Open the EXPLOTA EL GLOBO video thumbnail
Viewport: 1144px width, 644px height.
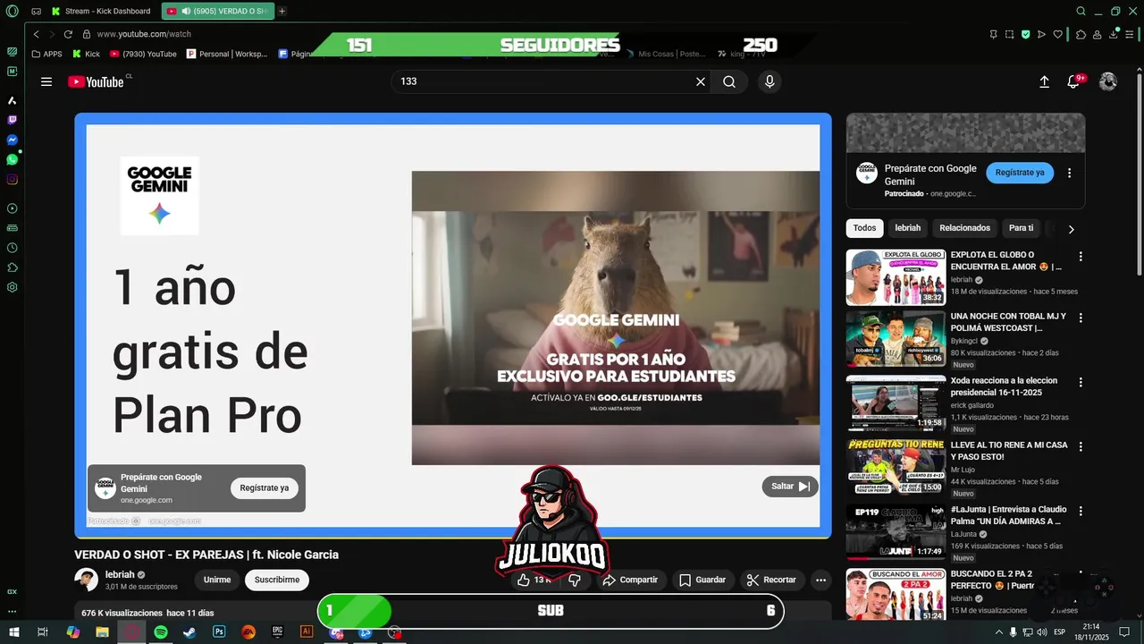click(x=896, y=277)
